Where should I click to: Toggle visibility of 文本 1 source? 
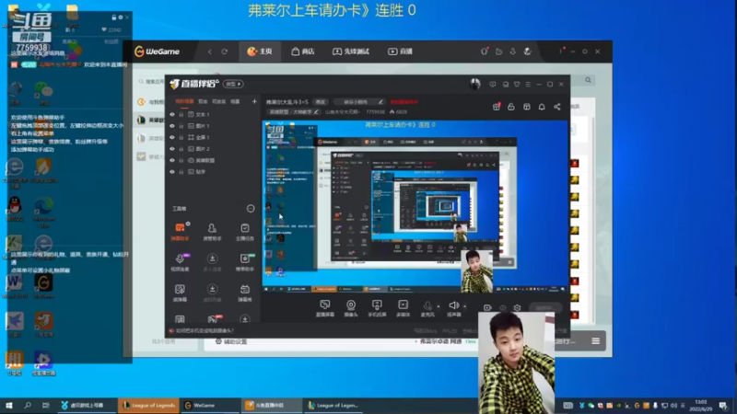(172, 114)
